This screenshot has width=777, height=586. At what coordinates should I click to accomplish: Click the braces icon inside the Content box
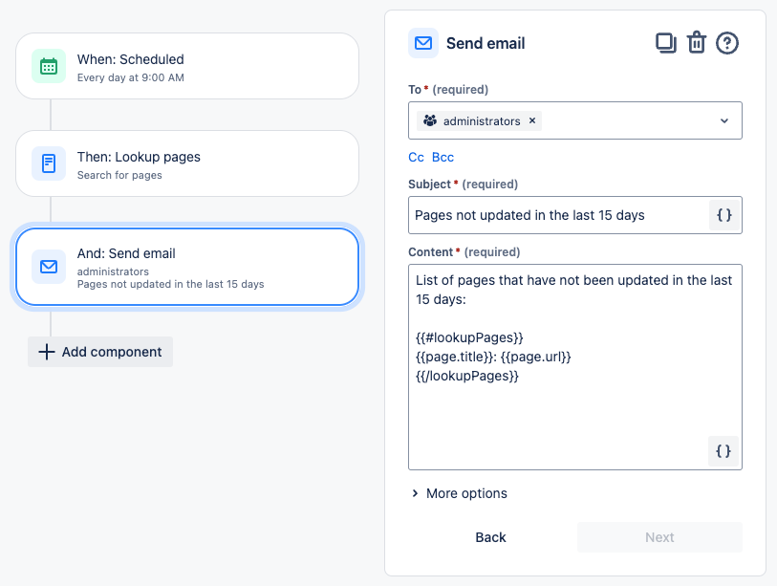click(723, 450)
